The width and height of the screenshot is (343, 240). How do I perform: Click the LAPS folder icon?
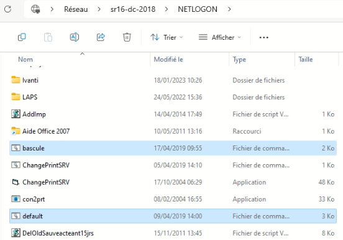click(x=16, y=96)
